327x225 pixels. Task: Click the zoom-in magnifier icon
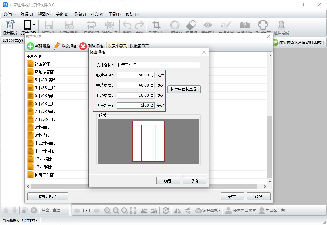107,210
